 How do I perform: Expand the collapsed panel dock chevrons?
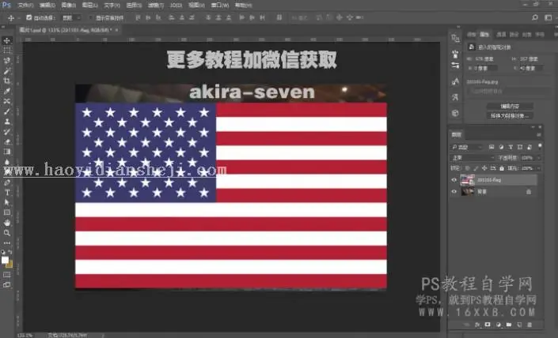(x=458, y=27)
